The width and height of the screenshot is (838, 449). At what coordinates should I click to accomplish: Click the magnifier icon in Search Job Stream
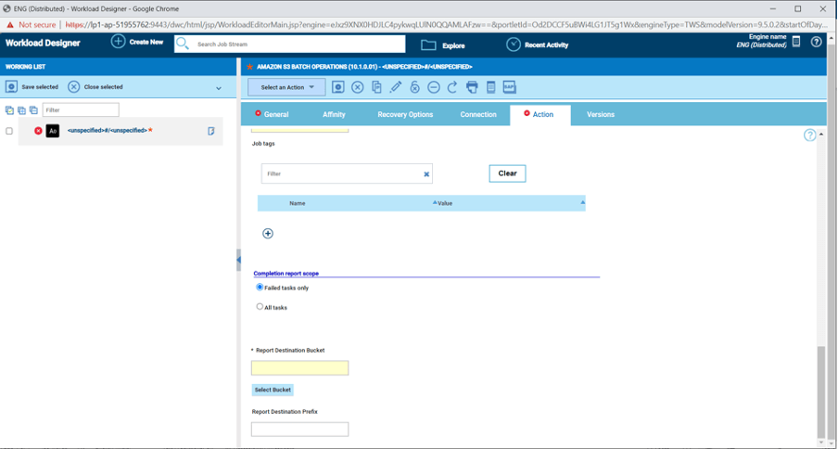183,44
